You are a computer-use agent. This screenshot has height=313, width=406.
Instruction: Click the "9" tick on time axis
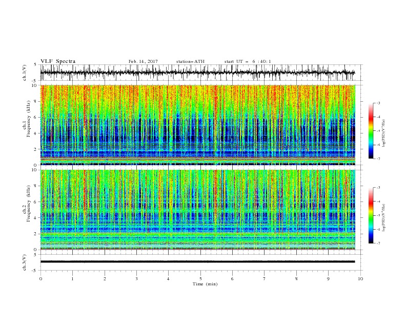click(x=328, y=279)
